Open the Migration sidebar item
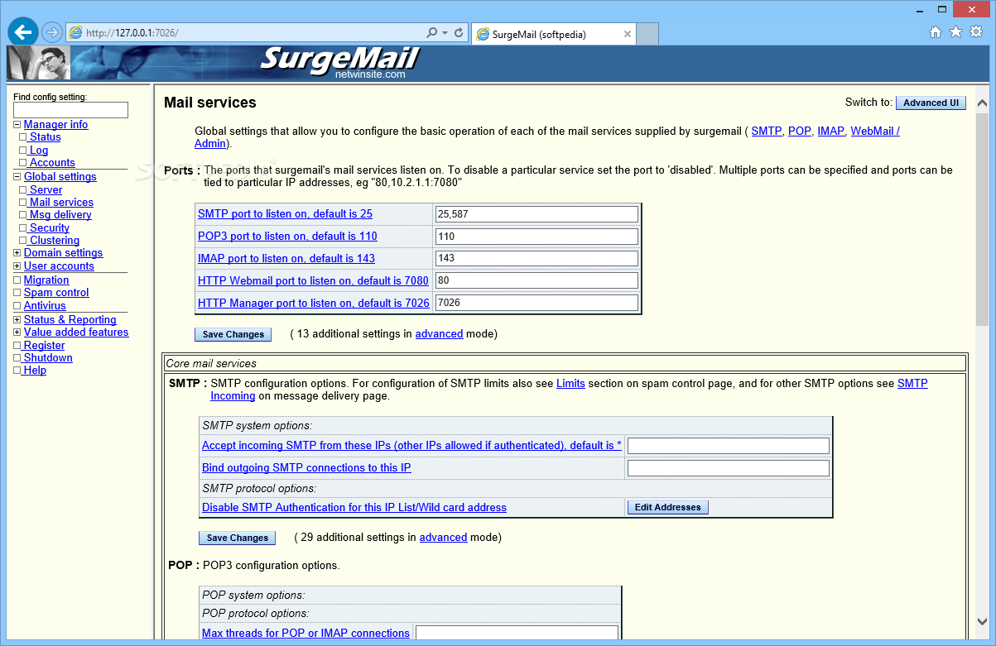Image resolution: width=996 pixels, height=646 pixels. (46, 280)
